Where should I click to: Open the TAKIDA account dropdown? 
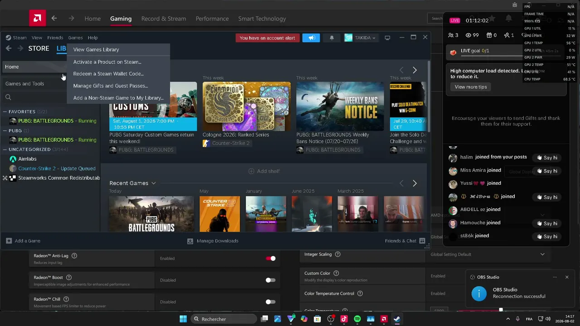point(360,38)
